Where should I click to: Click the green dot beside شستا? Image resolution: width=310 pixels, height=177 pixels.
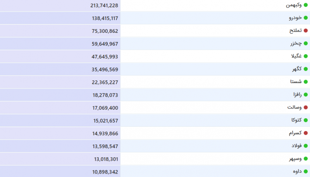click(x=306, y=82)
